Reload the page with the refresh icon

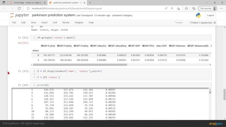pos(19,8)
